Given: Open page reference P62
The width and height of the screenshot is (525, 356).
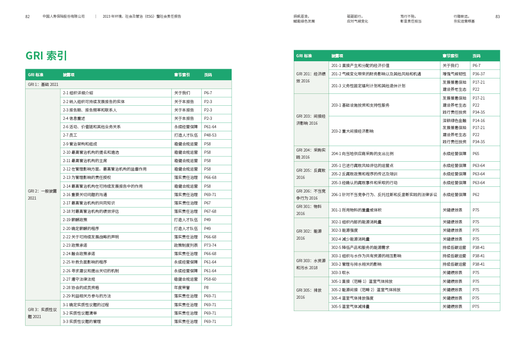Looking at the screenshot, I should tap(476, 195).
